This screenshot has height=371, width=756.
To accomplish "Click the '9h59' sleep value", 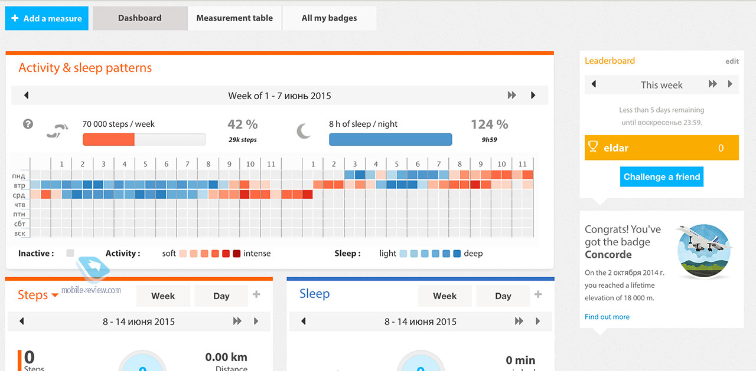I will coord(489,140).
